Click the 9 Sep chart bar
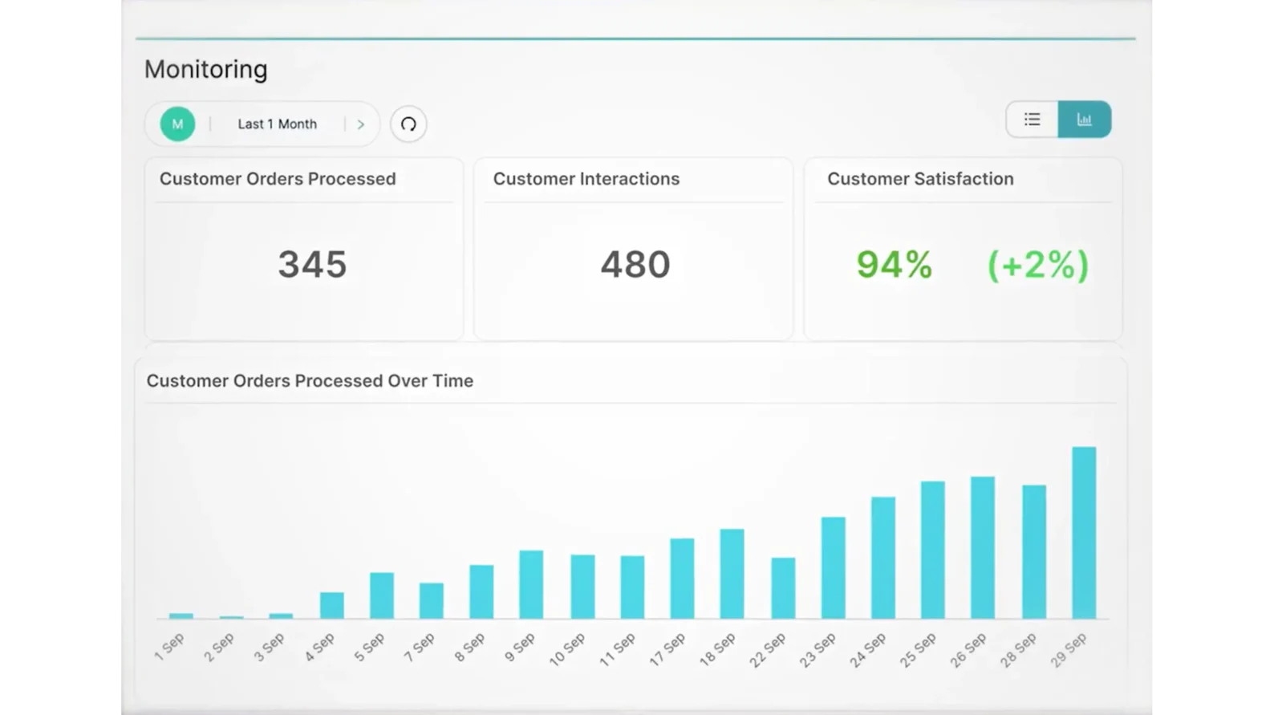Viewport: 1274px width, 715px height. 531,584
